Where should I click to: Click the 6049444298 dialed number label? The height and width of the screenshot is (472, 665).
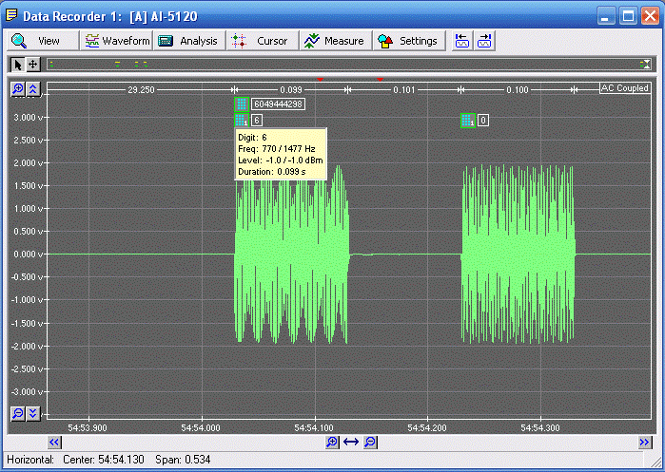pyautogui.click(x=278, y=104)
